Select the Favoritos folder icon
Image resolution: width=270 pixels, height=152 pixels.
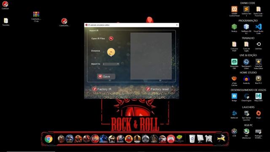pyautogui.click(x=6, y=22)
